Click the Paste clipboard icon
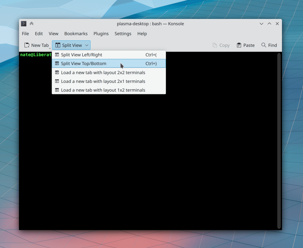 point(239,45)
